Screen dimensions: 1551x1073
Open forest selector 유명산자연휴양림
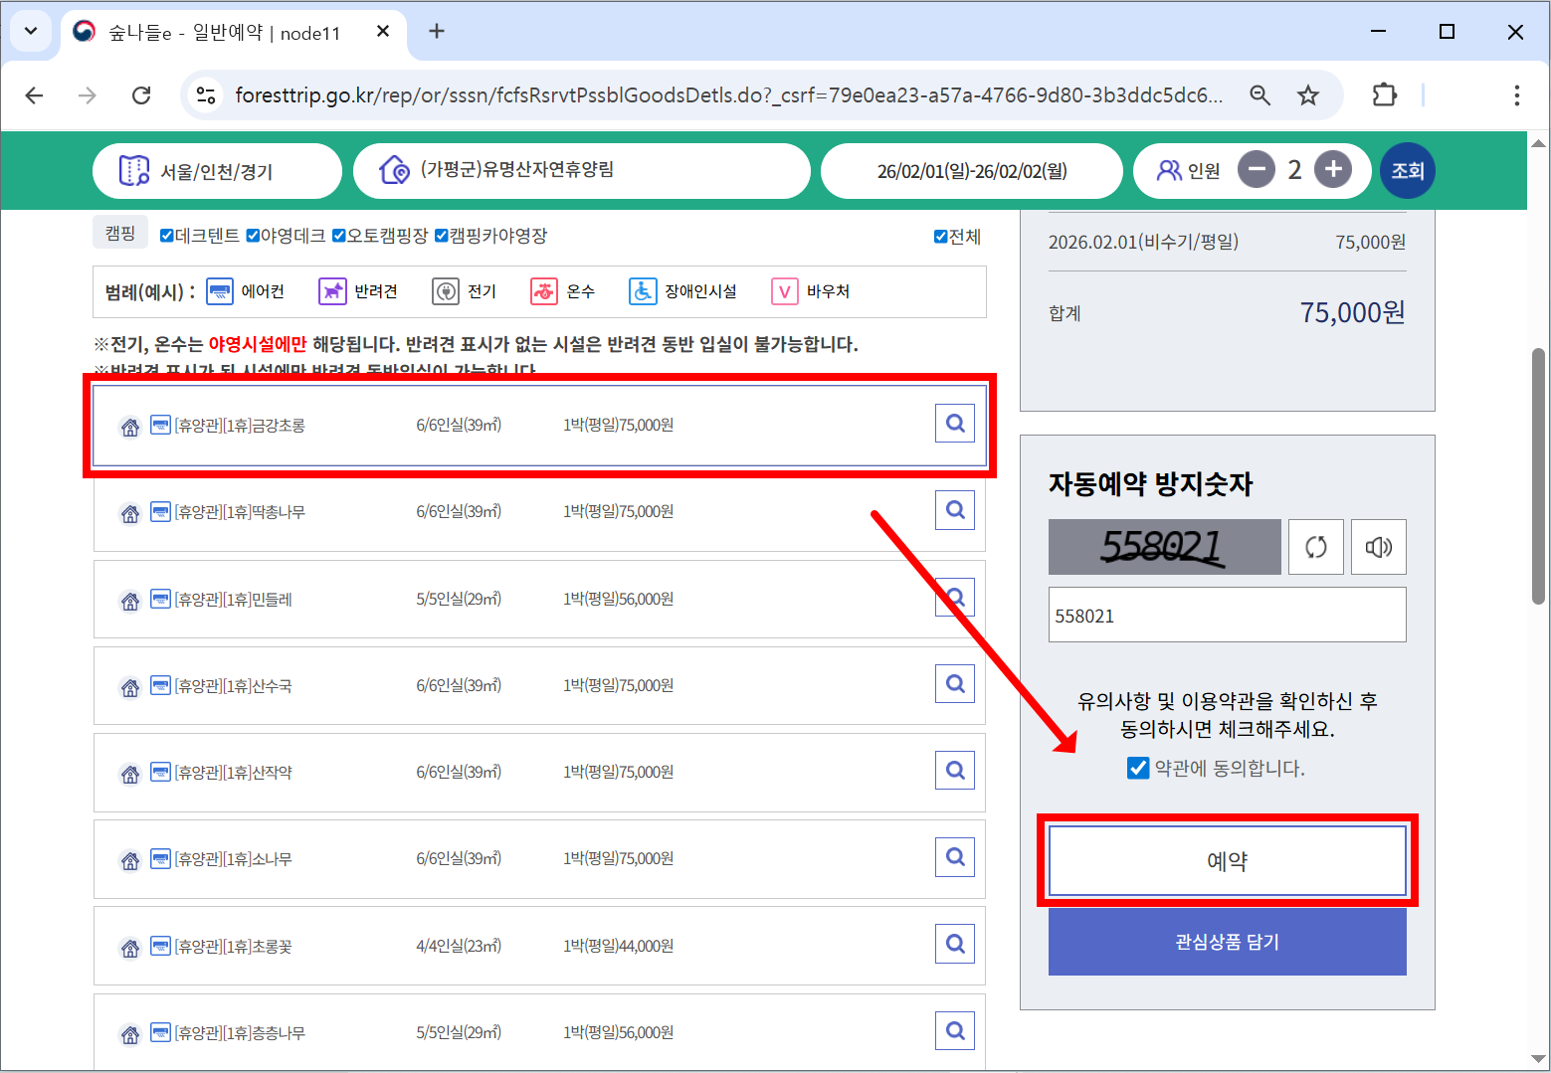[x=582, y=171]
